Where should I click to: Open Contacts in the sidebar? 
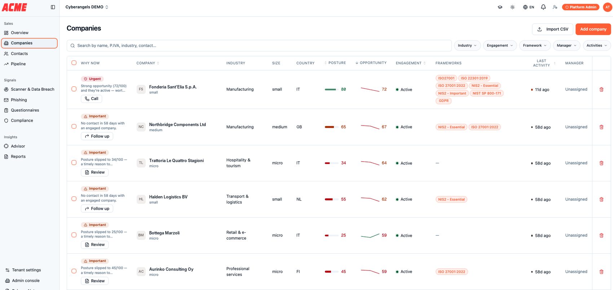click(29, 54)
